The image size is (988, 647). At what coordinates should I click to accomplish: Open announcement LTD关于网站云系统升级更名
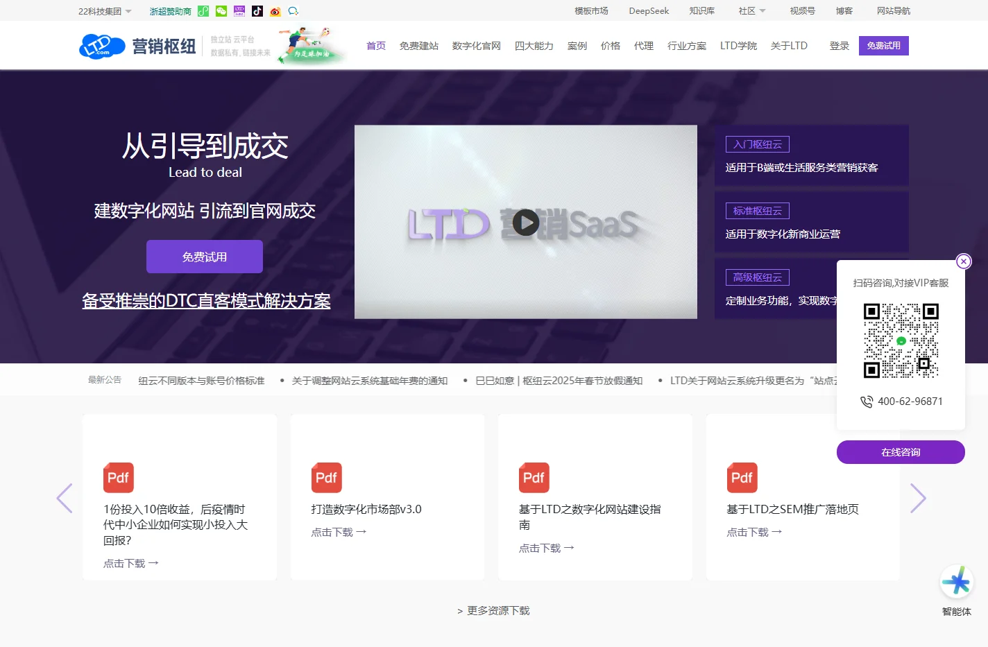pos(753,381)
